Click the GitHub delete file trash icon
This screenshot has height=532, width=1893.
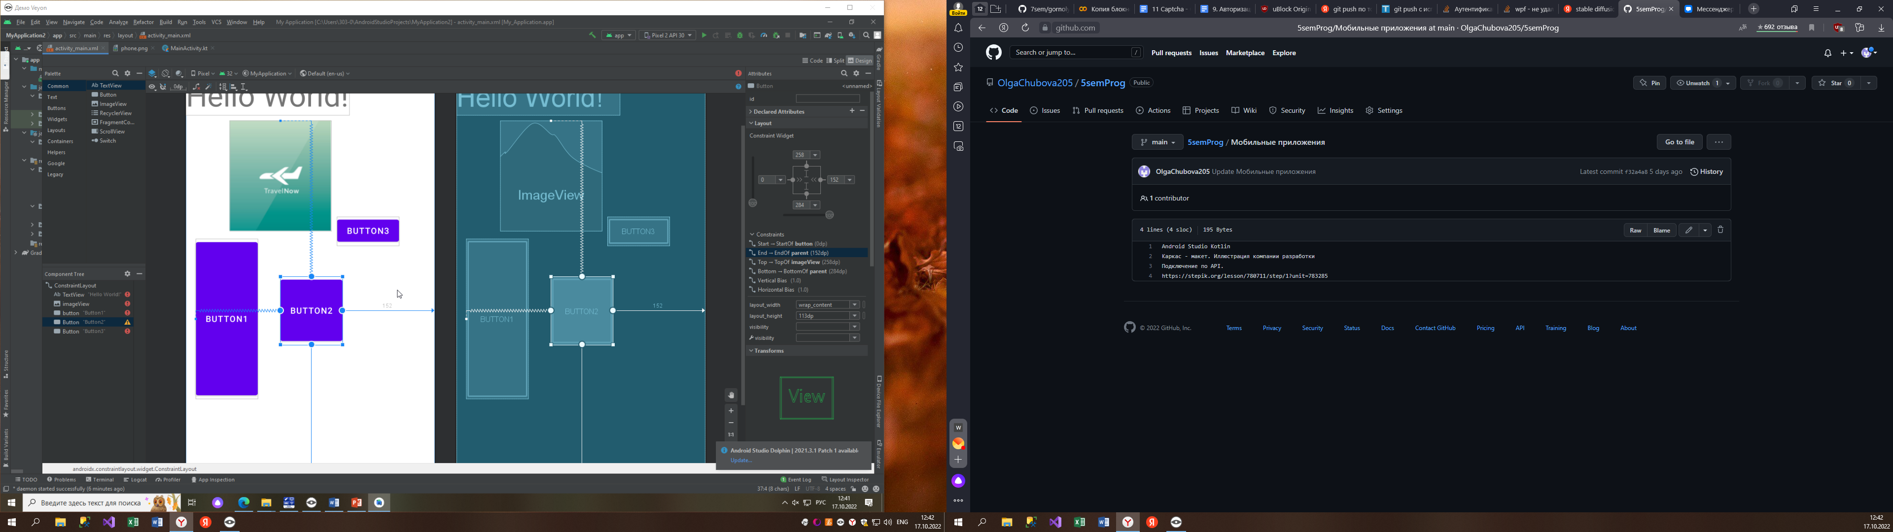tap(1720, 231)
